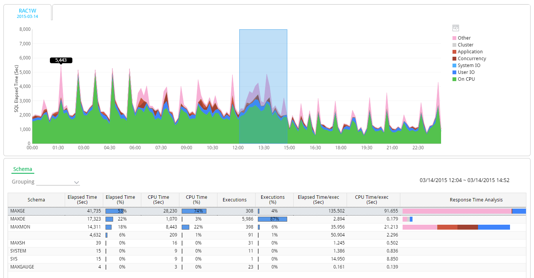Click the 17,323 elapsed time cell

pyautogui.click(x=84, y=219)
